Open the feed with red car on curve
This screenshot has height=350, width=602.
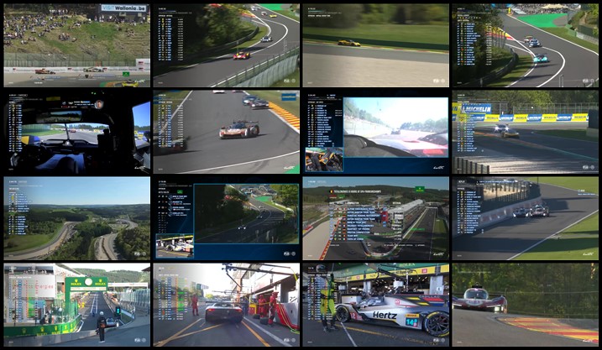click(x=226, y=44)
